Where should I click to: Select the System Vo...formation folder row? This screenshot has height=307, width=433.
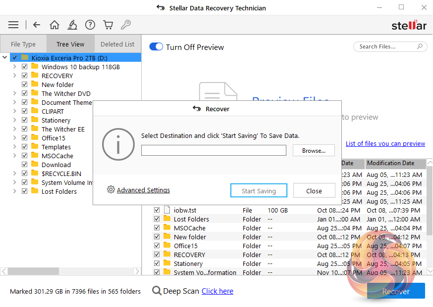coord(288,272)
